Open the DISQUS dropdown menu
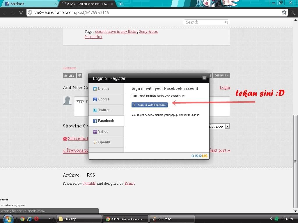The width and height of the screenshot is (298, 223). click(221, 75)
